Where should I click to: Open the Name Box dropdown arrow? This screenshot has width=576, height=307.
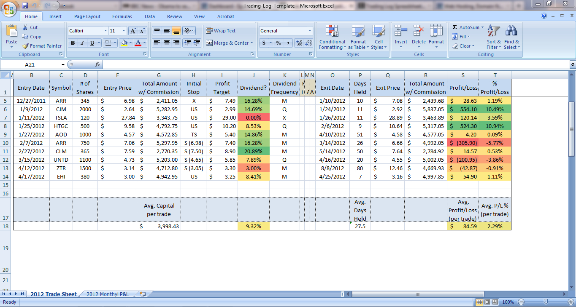tap(63, 65)
